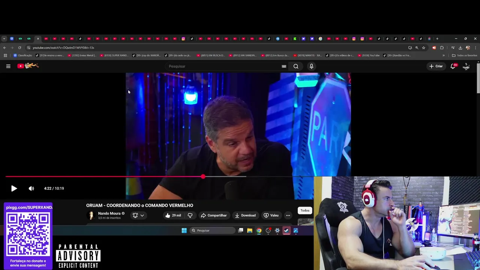Click the Compartilhar share button
Image resolution: width=480 pixels, height=270 pixels.
pyautogui.click(x=214, y=215)
